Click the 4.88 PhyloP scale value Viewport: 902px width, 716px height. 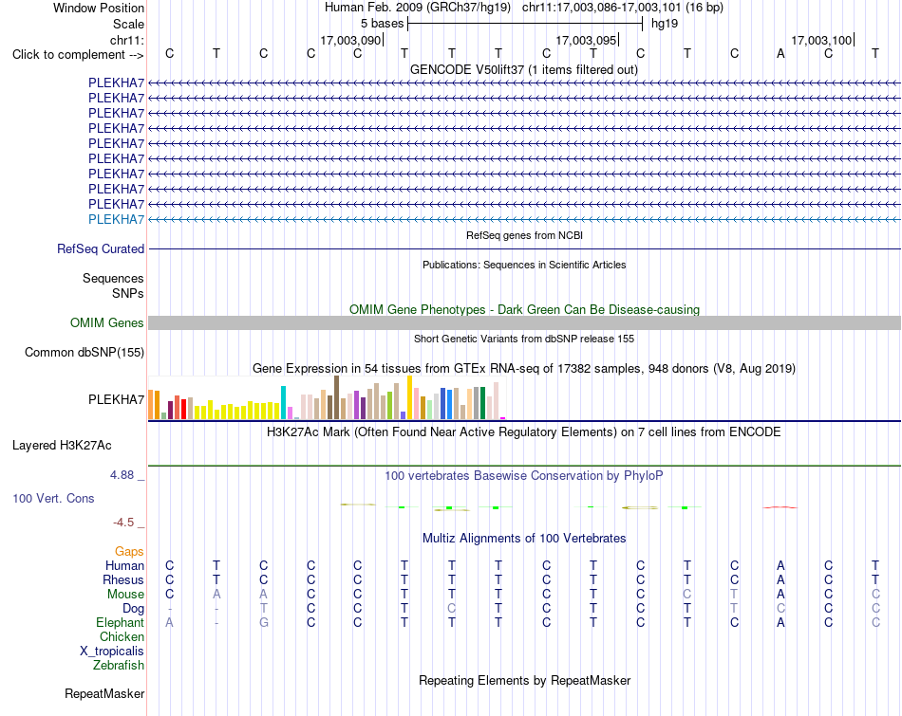[122, 475]
